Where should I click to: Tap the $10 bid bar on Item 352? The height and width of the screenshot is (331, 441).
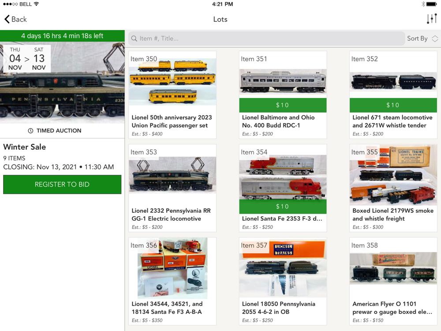tap(393, 105)
